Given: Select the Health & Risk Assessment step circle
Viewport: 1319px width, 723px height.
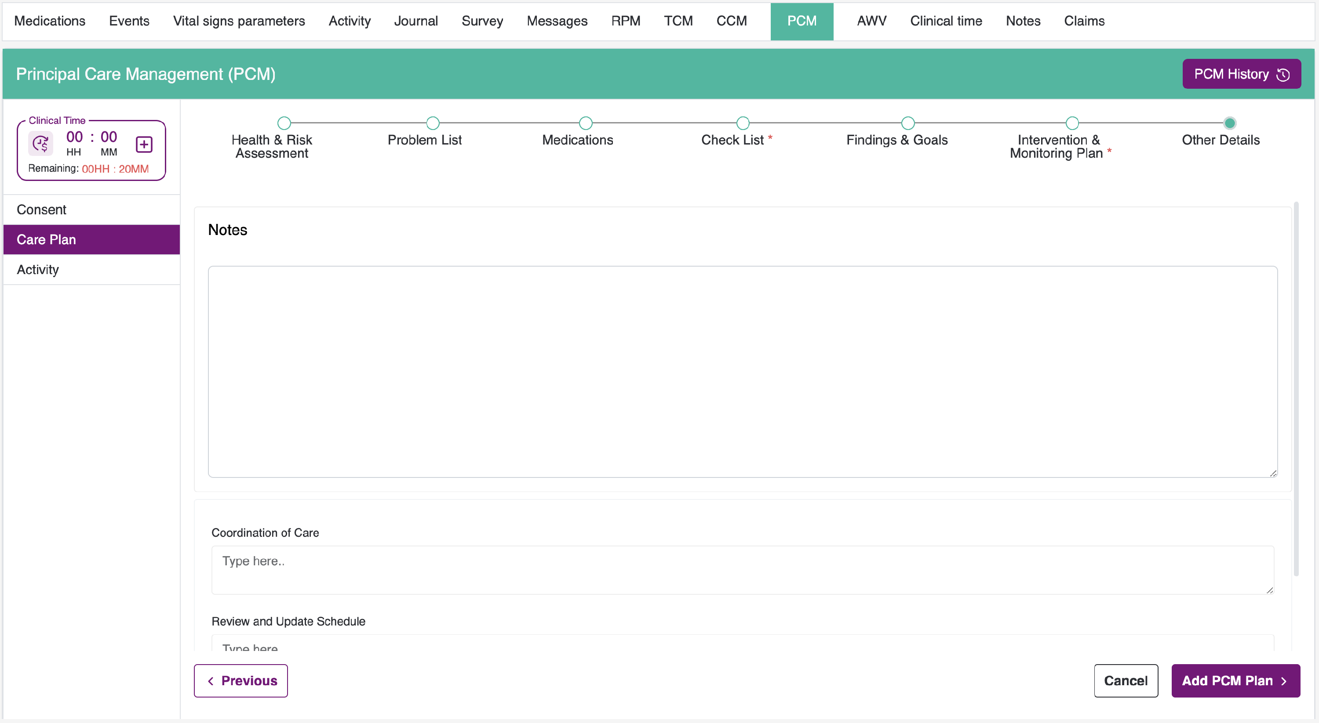Looking at the screenshot, I should 284,123.
